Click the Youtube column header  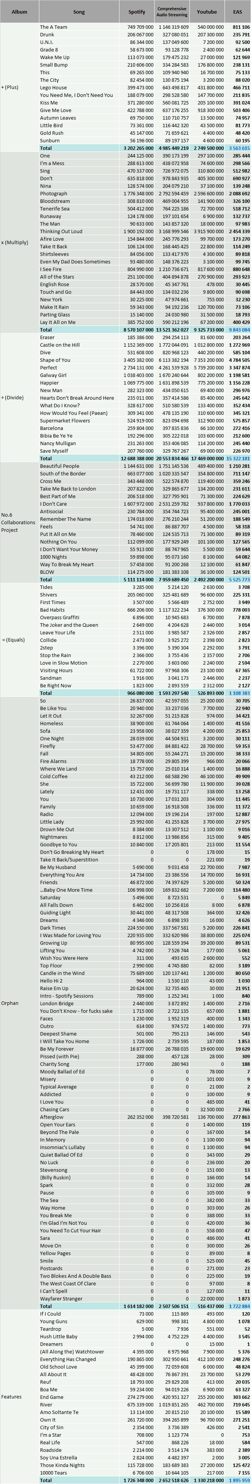207,12
